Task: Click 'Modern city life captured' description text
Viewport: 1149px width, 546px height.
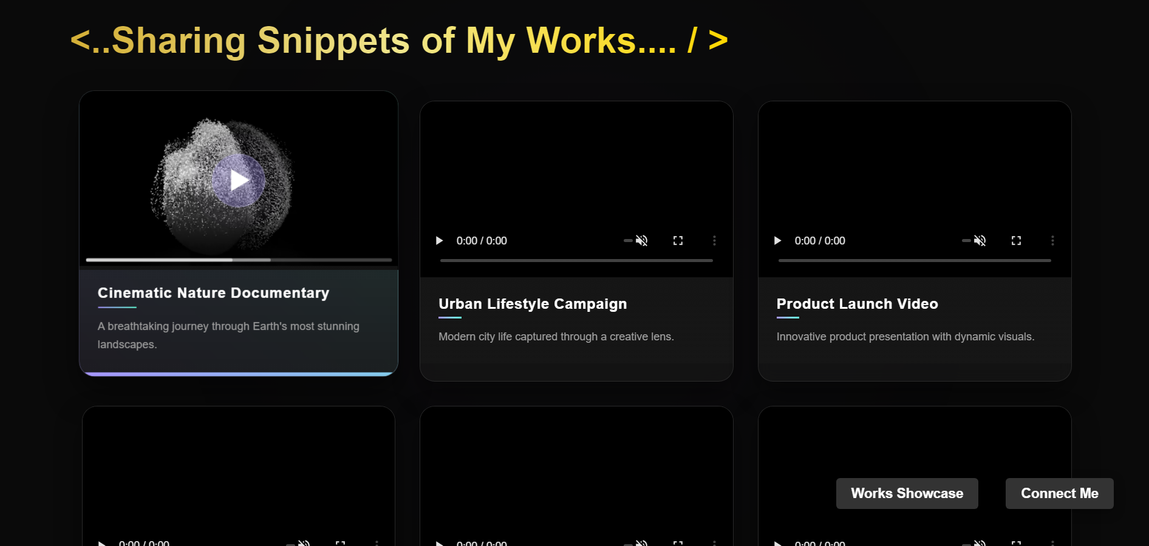Action: pyautogui.click(x=556, y=337)
